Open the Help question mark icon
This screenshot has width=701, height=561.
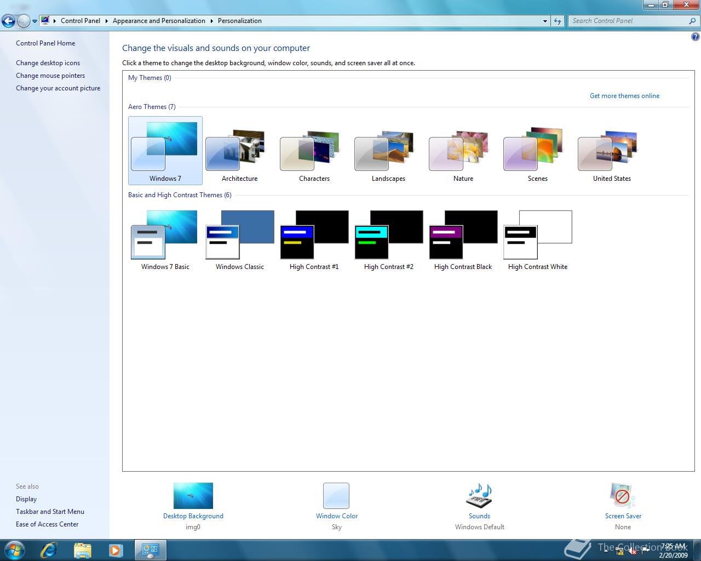(695, 37)
